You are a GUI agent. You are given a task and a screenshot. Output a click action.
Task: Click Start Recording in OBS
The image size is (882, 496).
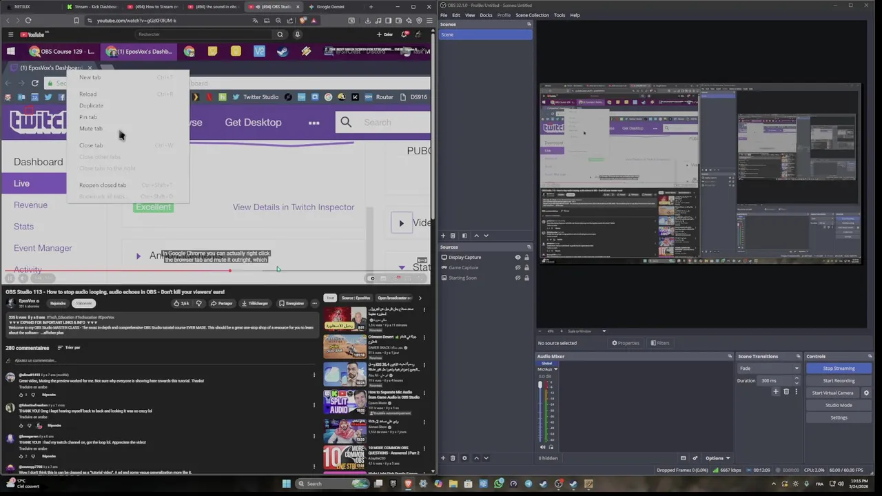point(839,380)
